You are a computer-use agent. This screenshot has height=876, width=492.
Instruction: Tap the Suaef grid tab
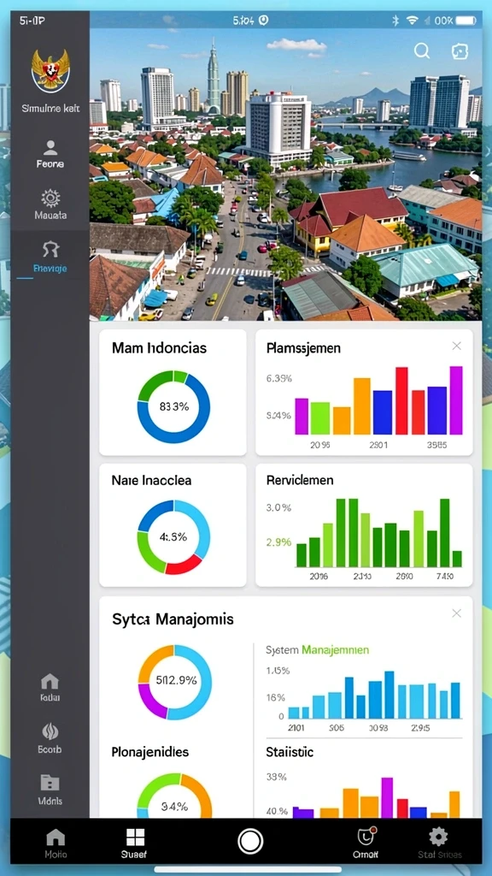(135, 843)
